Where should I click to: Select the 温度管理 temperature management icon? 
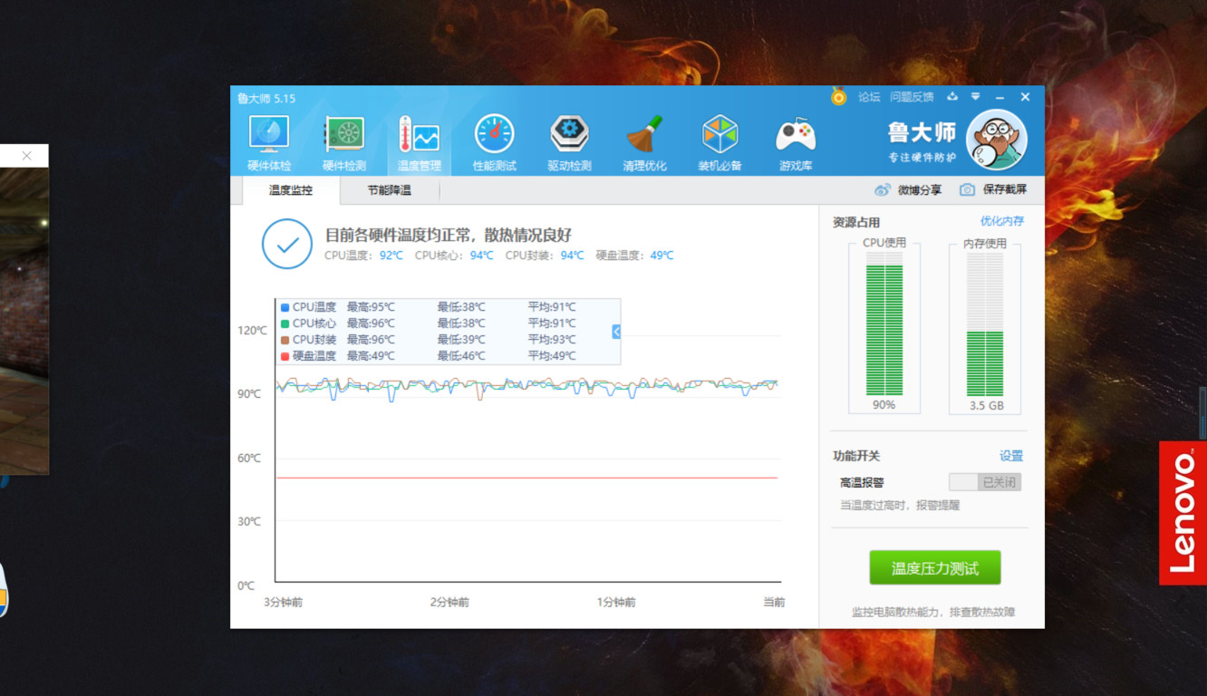click(x=419, y=140)
